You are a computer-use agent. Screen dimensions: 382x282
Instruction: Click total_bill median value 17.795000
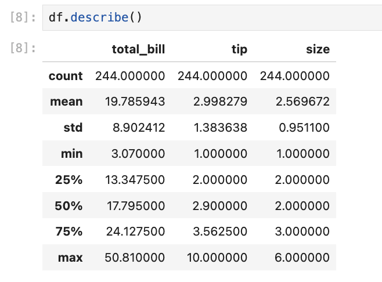(x=136, y=206)
